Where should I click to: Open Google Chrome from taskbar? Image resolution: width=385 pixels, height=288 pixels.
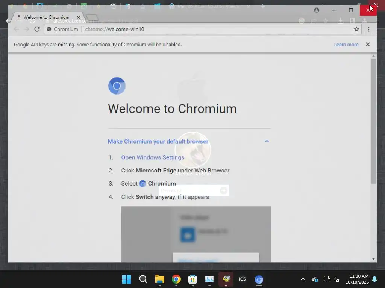click(x=176, y=279)
